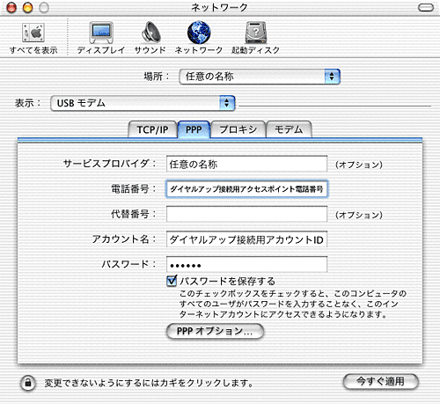Click the padlock icon to prevent changes
The width and height of the screenshot is (440, 404).
(x=28, y=383)
